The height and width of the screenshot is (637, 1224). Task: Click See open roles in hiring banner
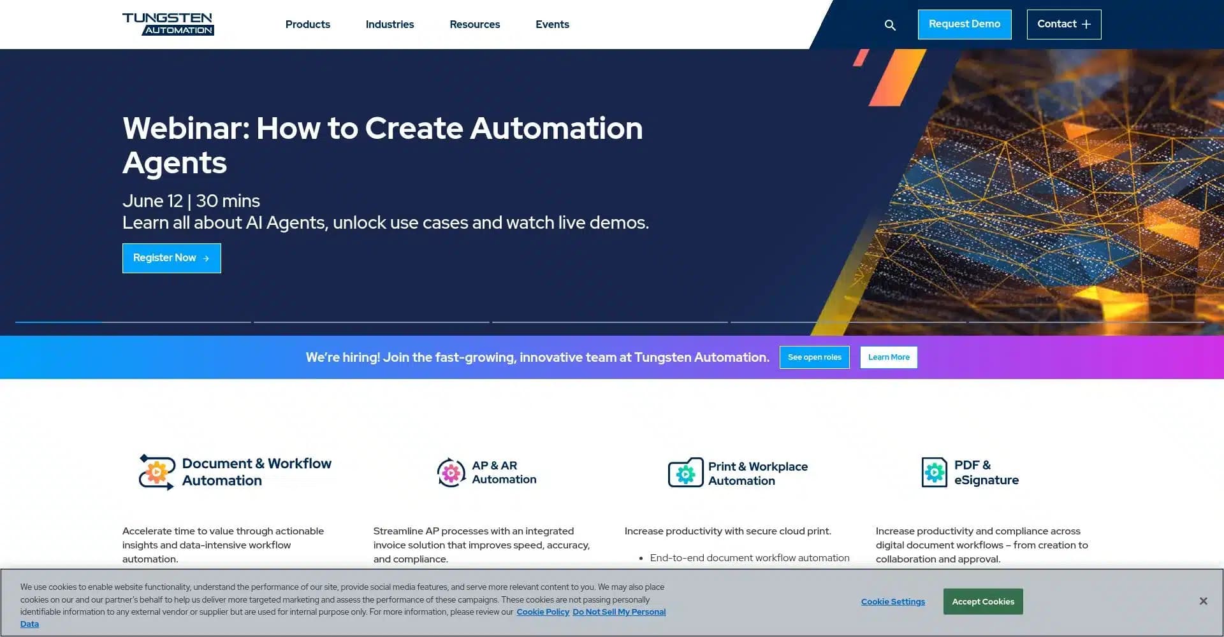coord(814,357)
